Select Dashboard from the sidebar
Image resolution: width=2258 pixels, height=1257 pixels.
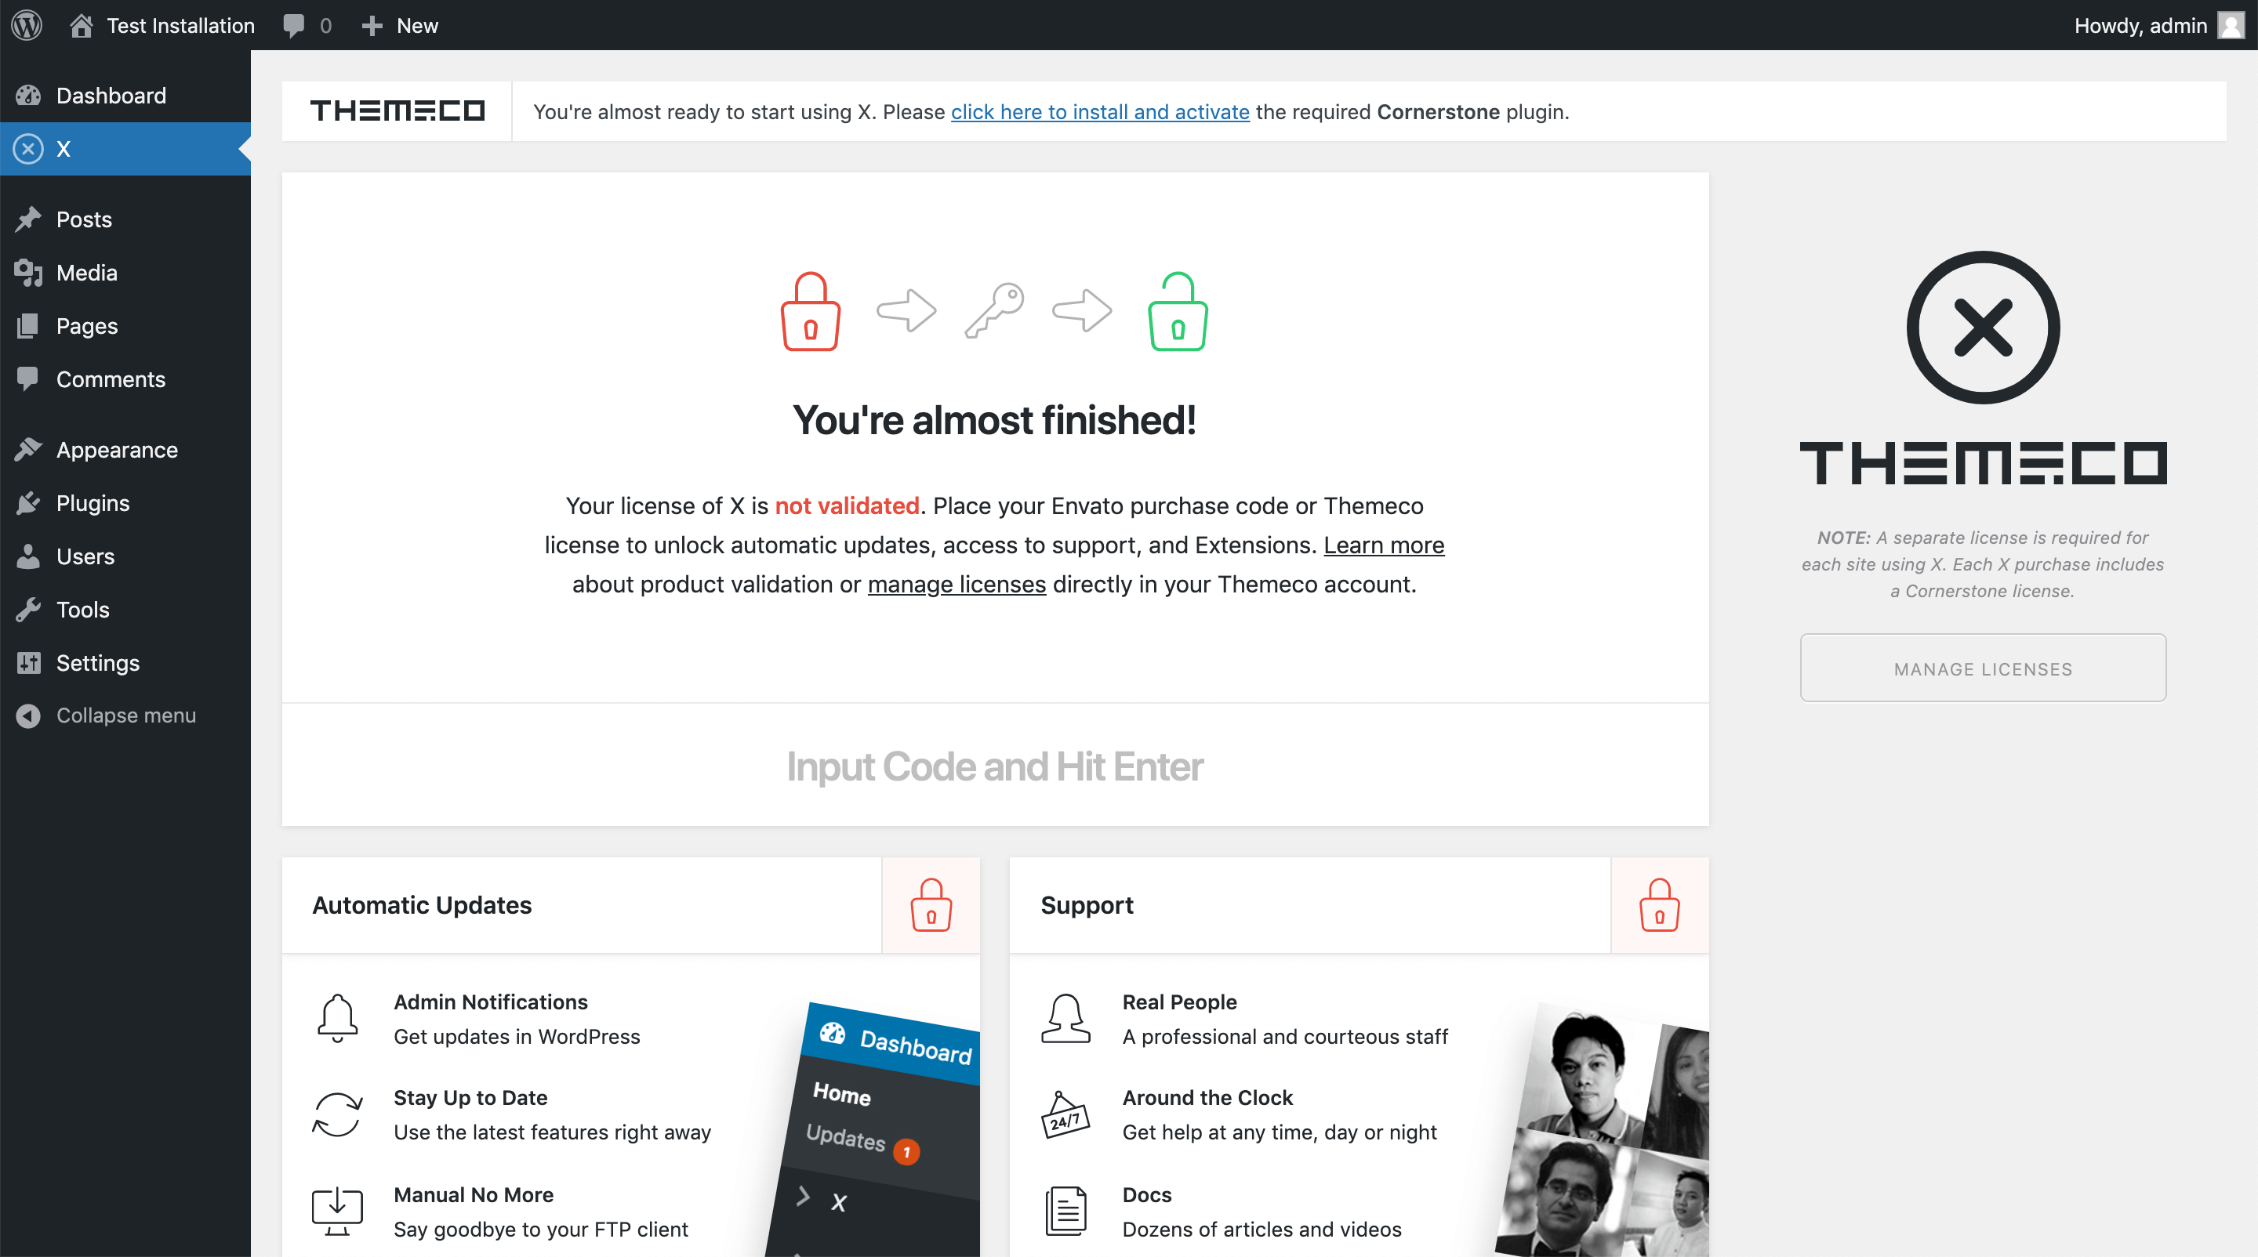(x=111, y=94)
